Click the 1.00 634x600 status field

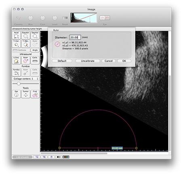coord(22,157)
